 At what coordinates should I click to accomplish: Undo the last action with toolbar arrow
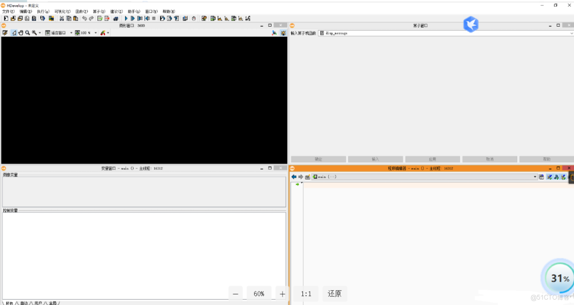[x=84, y=18]
